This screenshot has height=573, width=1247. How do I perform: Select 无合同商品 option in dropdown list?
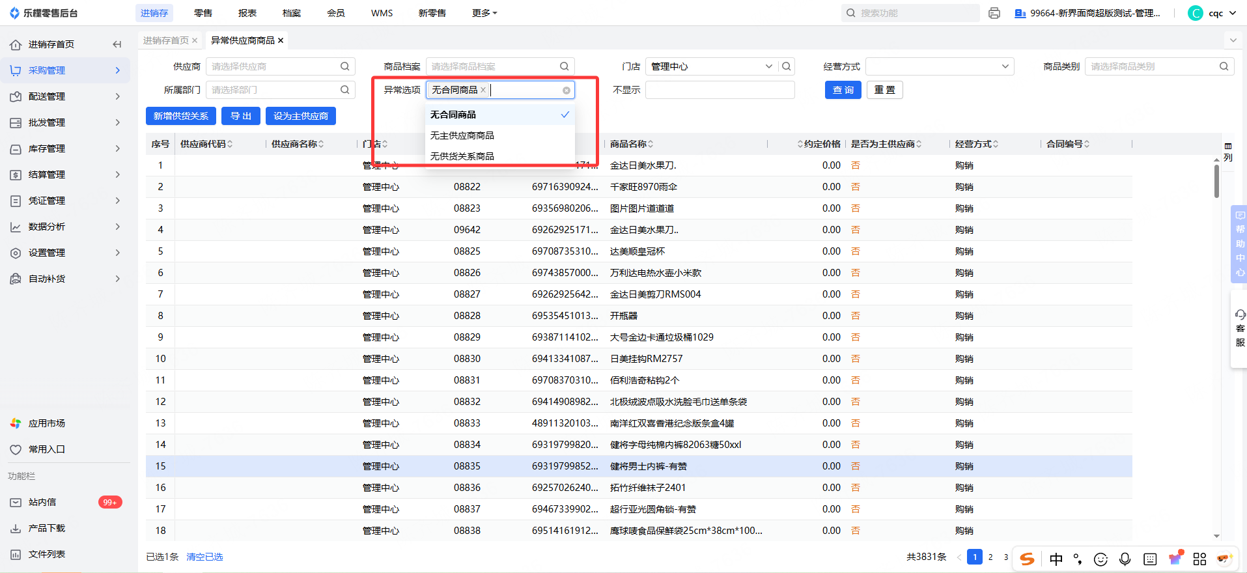499,115
